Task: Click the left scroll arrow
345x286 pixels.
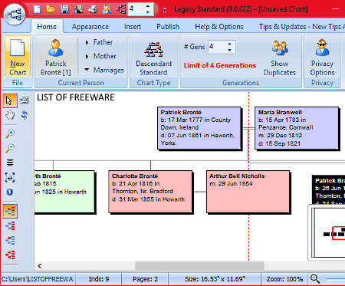Action: [39, 266]
